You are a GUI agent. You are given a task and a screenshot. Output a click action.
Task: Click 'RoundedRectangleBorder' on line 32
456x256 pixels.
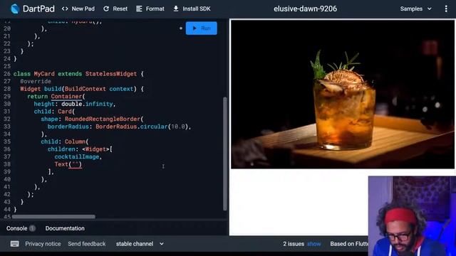click(x=103, y=119)
